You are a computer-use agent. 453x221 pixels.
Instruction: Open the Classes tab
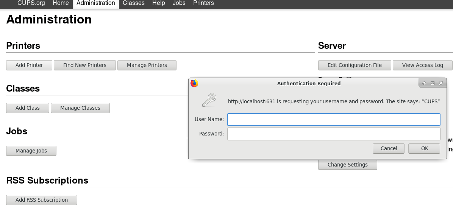click(133, 3)
